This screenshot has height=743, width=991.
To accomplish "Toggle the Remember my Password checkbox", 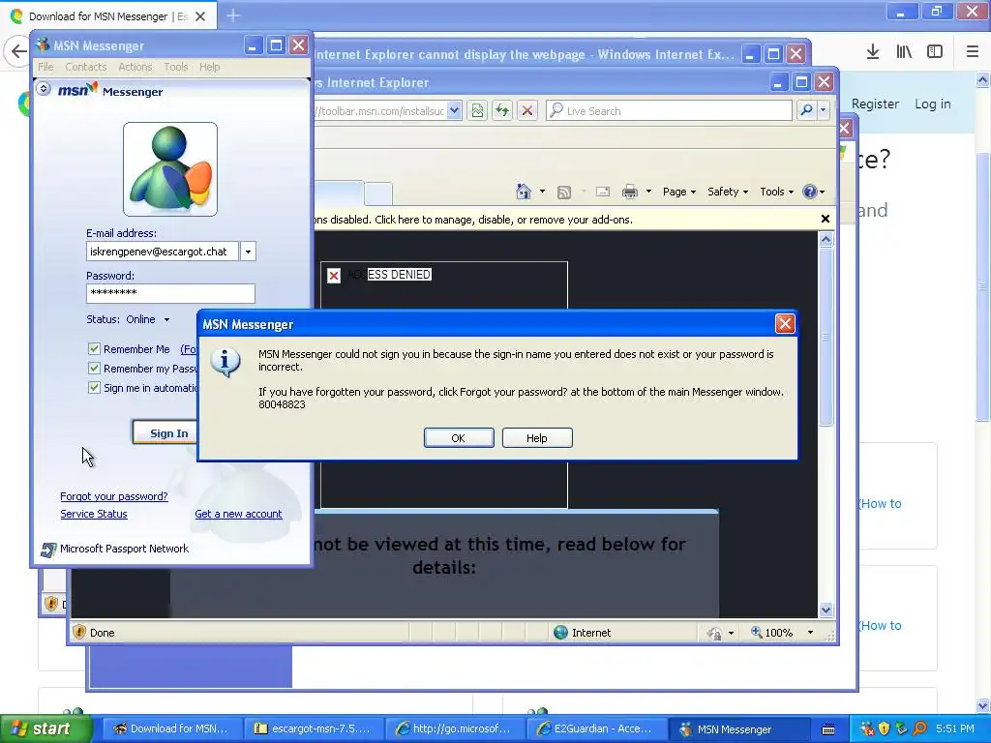I will (94, 369).
